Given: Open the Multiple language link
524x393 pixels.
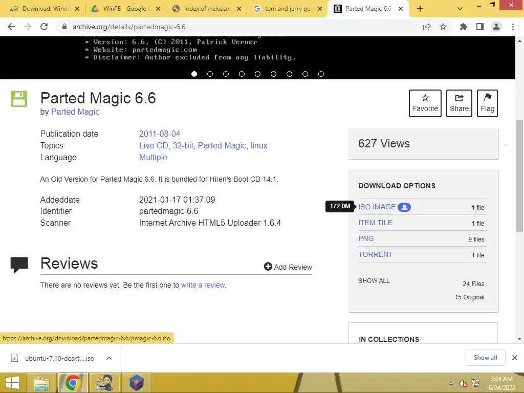Looking at the screenshot, I should 153,157.
